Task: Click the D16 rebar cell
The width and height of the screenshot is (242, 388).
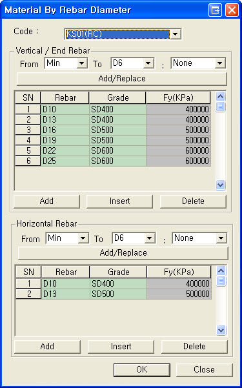Action: pos(65,130)
